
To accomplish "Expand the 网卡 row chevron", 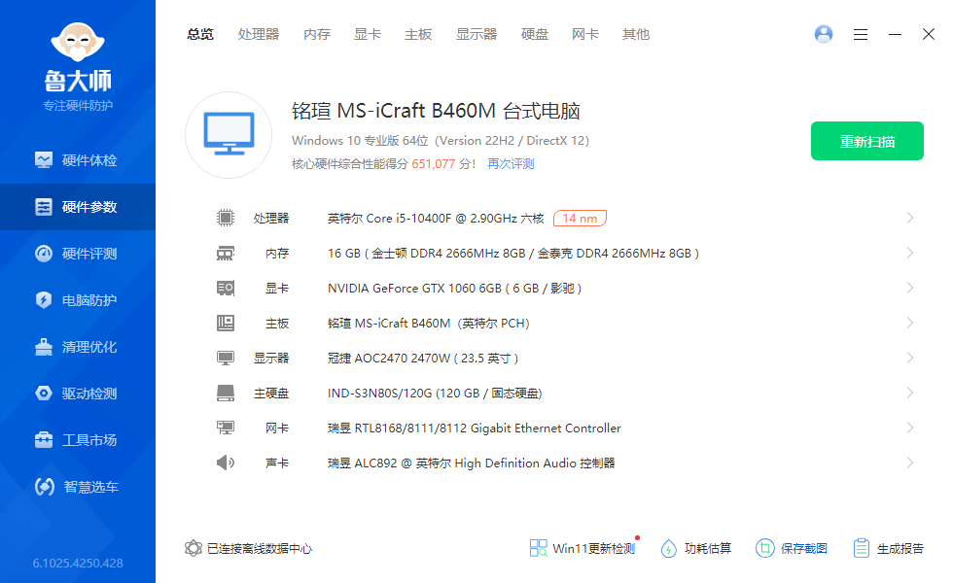I will 910,429.
